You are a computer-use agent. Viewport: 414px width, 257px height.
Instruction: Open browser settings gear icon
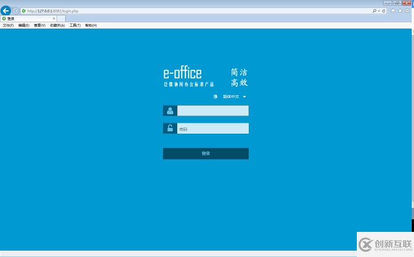pyautogui.click(x=407, y=11)
